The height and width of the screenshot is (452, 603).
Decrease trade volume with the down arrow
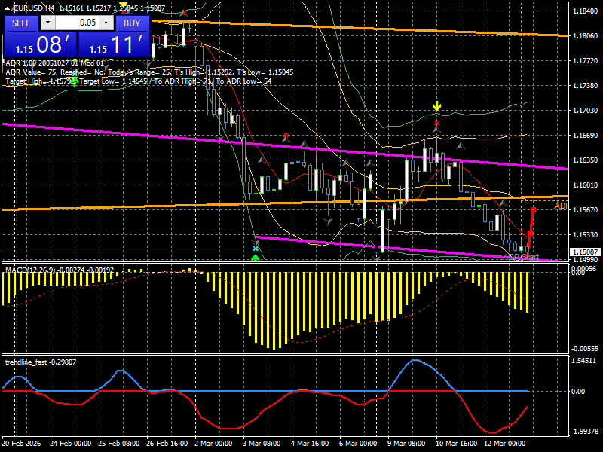(47, 23)
